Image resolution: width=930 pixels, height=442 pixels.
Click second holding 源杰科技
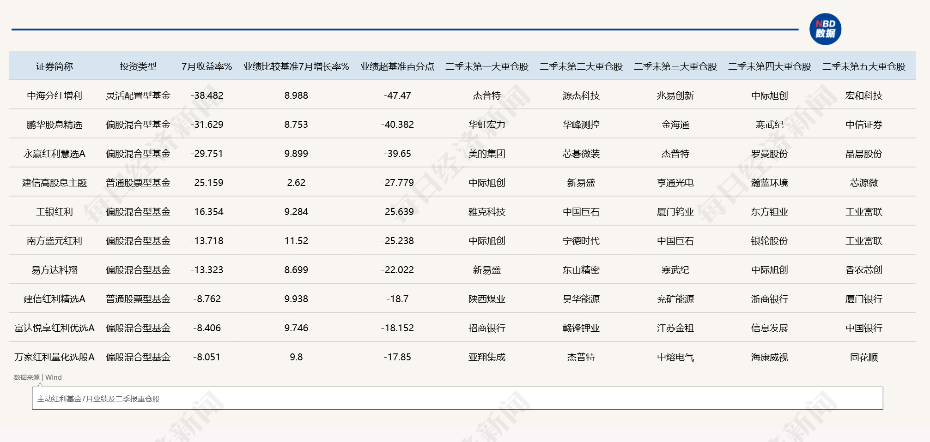pyautogui.click(x=581, y=96)
